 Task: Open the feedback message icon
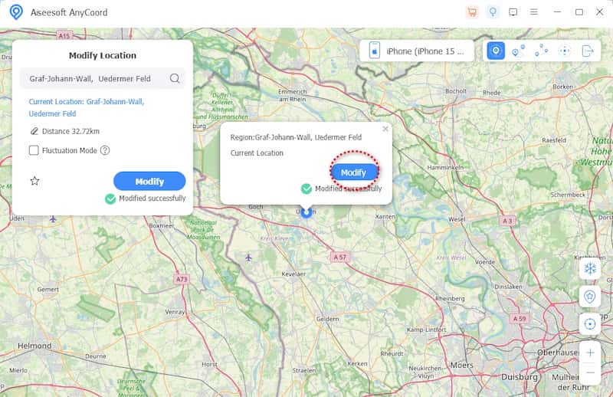tap(513, 12)
